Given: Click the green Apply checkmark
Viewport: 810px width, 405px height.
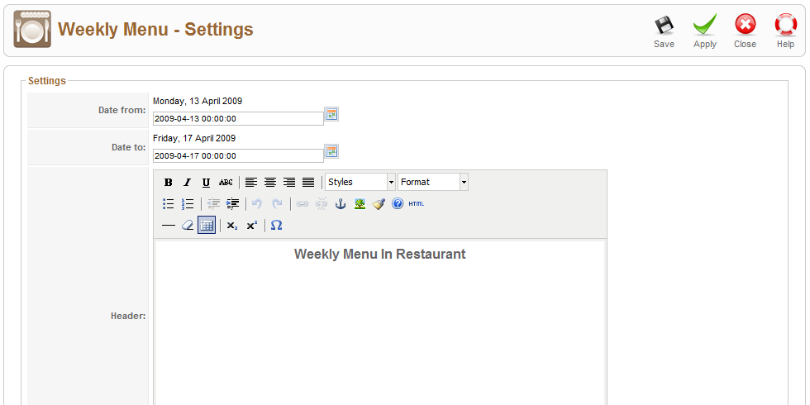Looking at the screenshot, I should [704, 25].
